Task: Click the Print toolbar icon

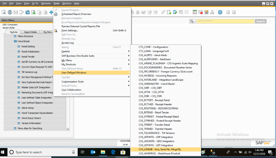Action: 10,12
